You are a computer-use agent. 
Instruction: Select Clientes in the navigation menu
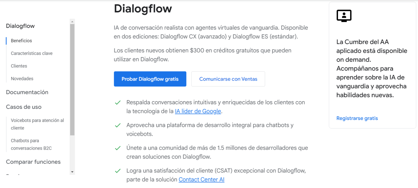[x=19, y=66]
